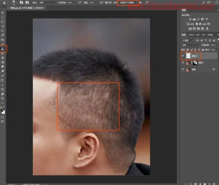Add a Levels adjustment

pos(194,19)
